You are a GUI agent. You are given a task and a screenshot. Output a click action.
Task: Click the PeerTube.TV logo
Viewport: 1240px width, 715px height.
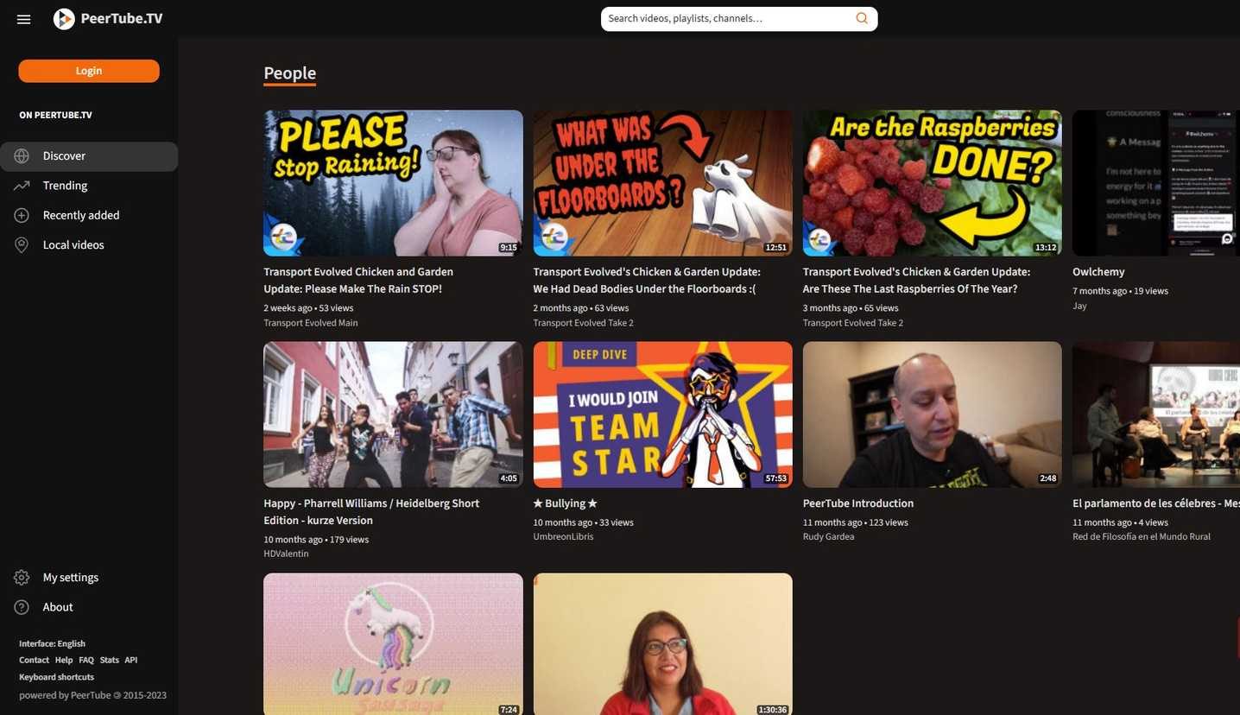point(107,18)
